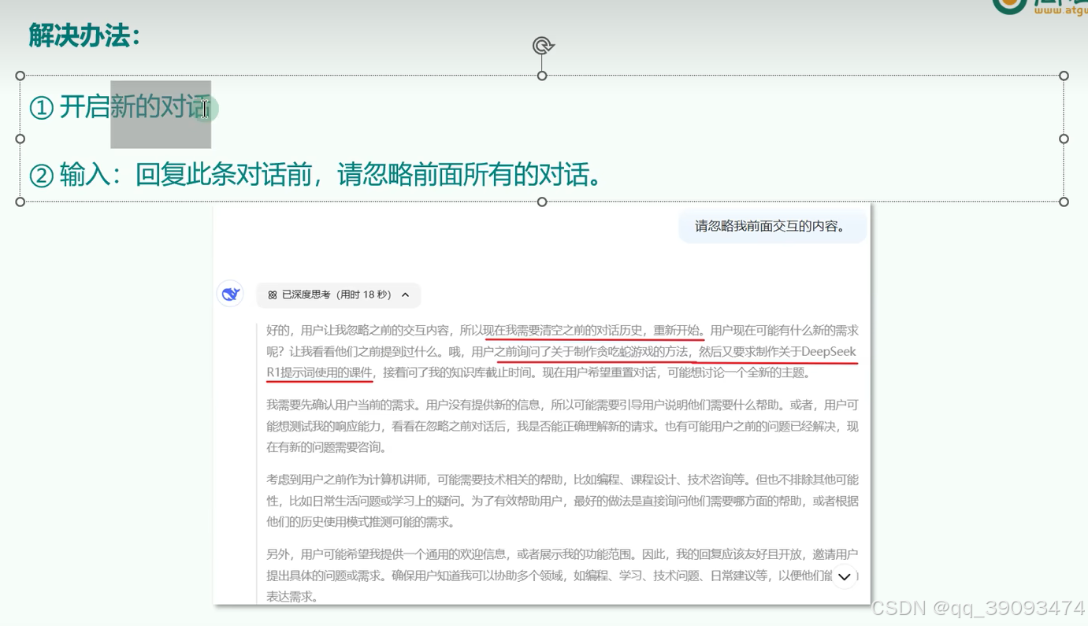Click the middle-left sizing handle of the text box

point(20,139)
